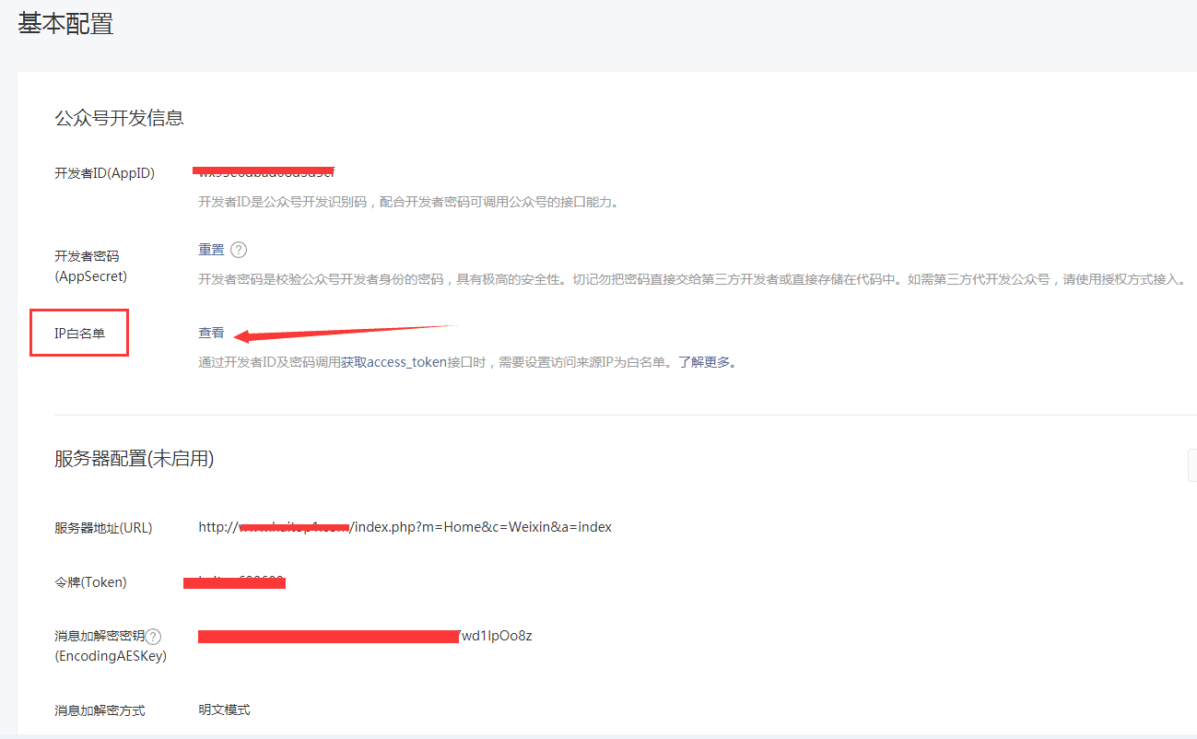Click the 服务器配置(未启用) section heading
Screen dimensions: 1197x739
click(x=134, y=458)
